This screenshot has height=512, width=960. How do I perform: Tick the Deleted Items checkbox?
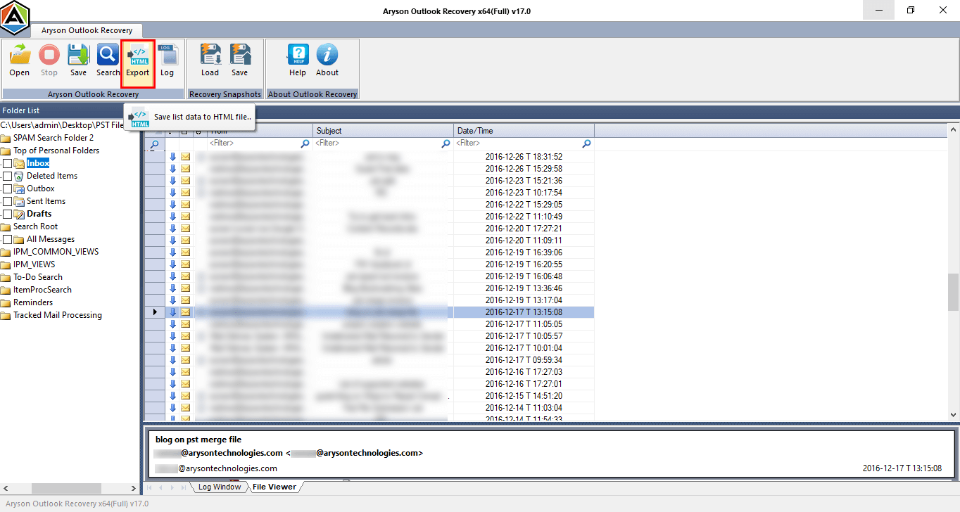pyautogui.click(x=8, y=176)
